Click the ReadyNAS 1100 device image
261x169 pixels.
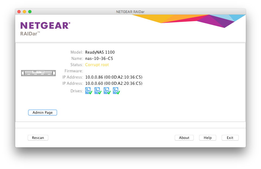coord(38,73)
